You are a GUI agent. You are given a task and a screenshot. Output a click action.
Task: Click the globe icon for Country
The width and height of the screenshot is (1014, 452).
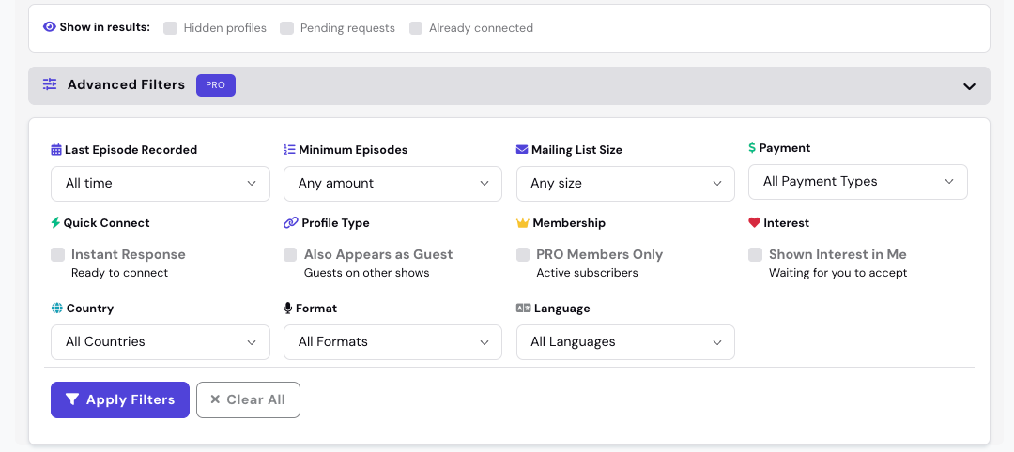(x=57, y=308)
